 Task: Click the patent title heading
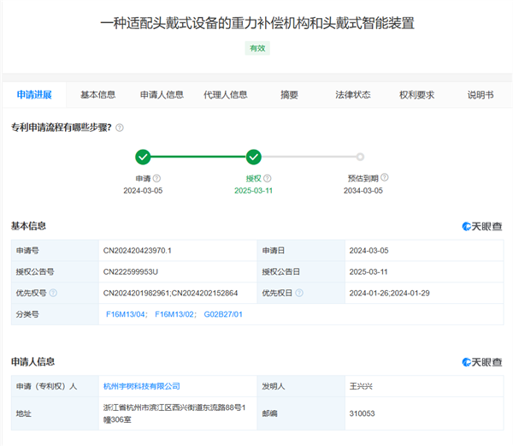coord(257,24)
